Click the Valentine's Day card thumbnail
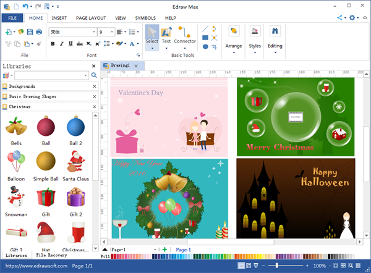Screen dimensions: 371x273 click(168, 117)
